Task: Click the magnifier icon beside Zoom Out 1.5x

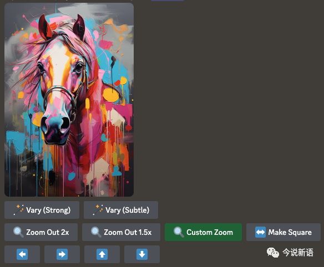Action: [x=96, y=232]
